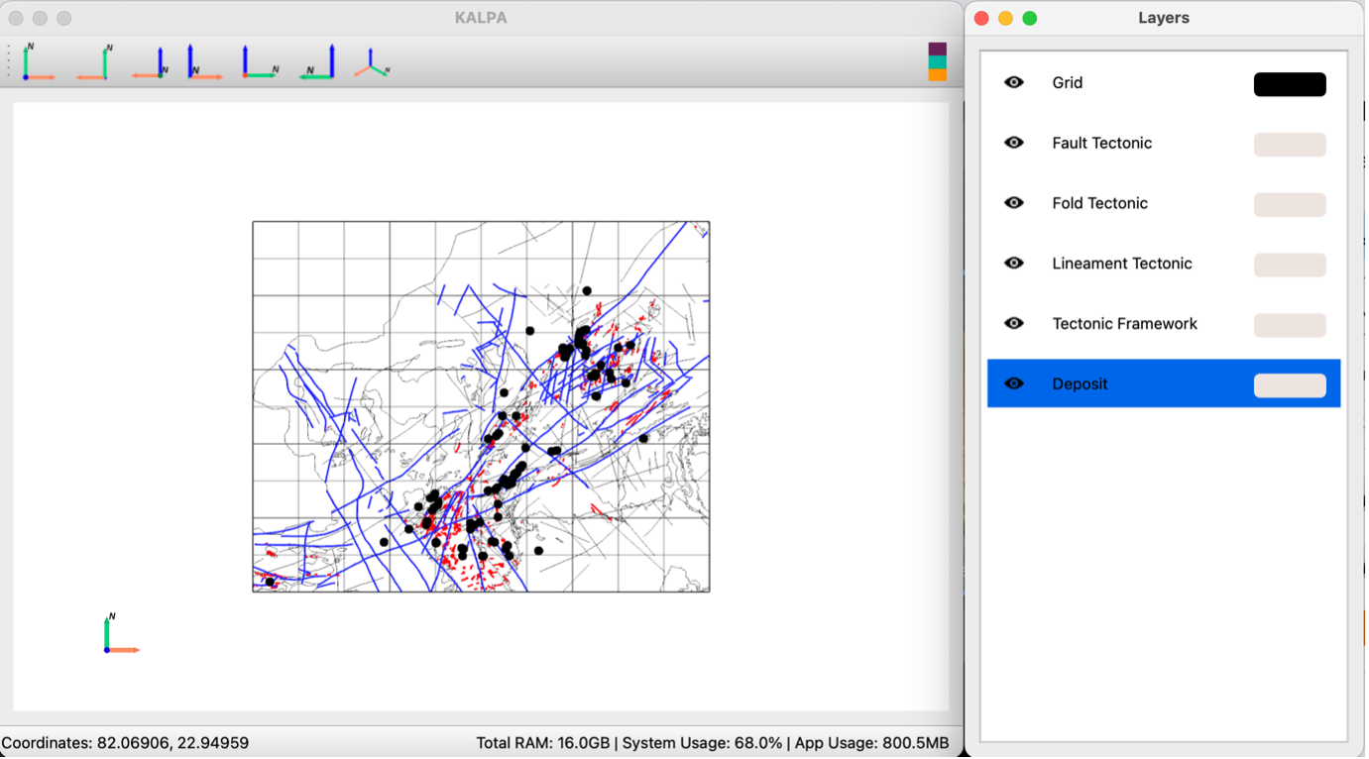The image size is (1369, 759).
Task: Click the purple-teal-orange stacked layers icon
Action: point(937,61)
